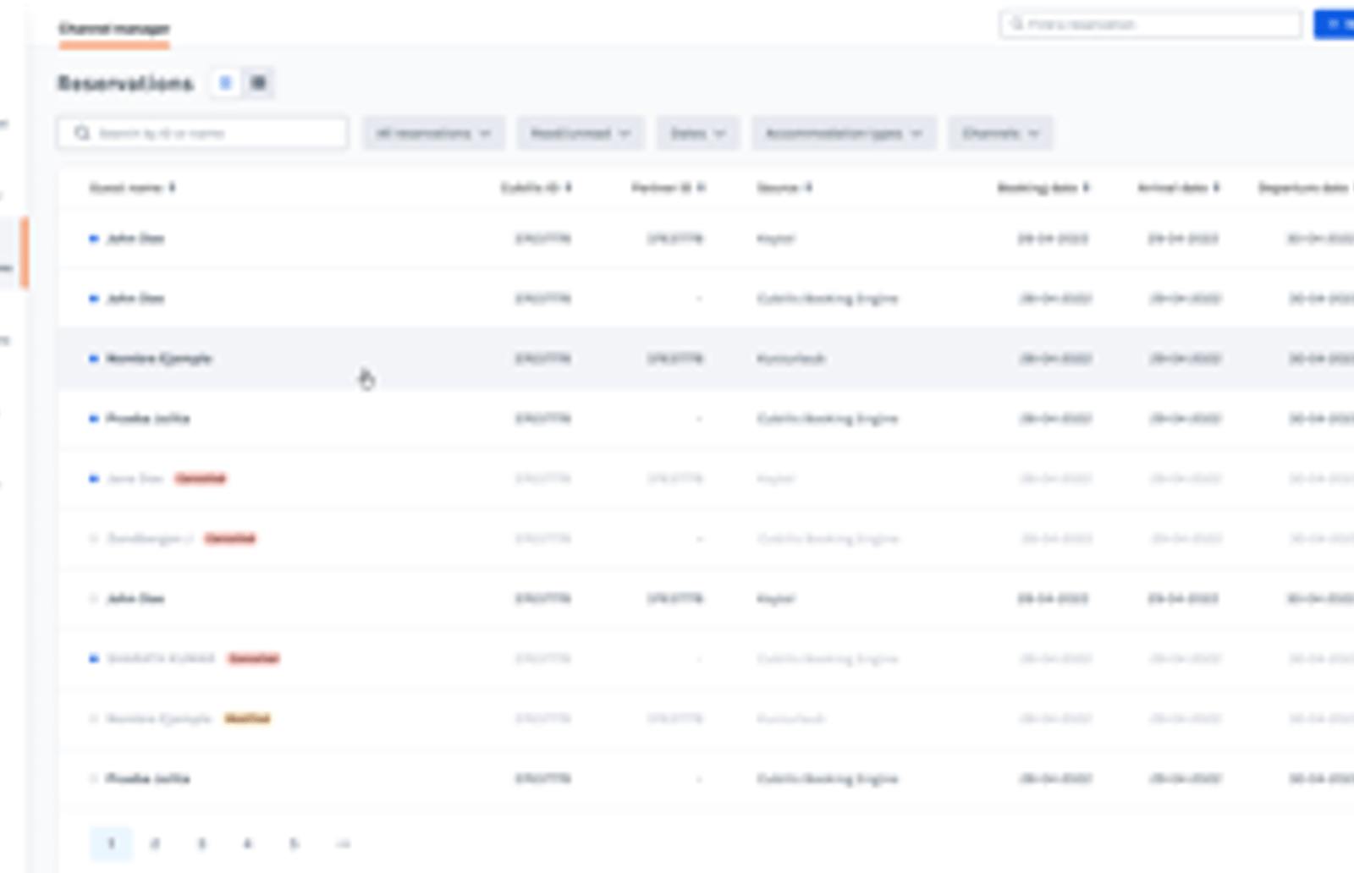Open the filter dropdown between All reservations and Dates
Viewport: 1354px width, 873px height.
point(581,134)
